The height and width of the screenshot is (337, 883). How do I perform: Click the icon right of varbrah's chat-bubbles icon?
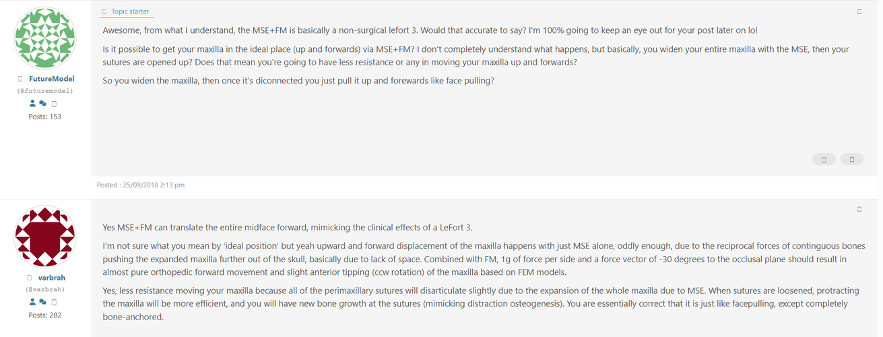pos(54,302)
